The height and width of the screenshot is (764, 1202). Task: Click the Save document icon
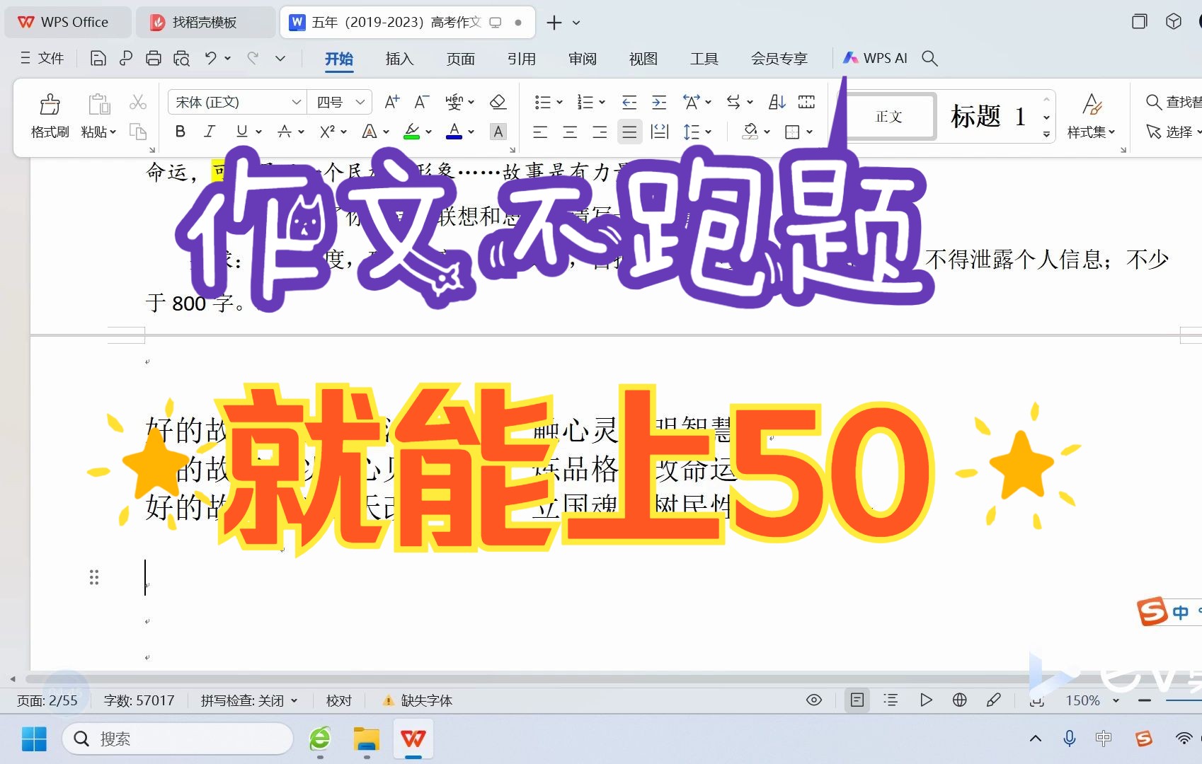[x=98, y=58]
